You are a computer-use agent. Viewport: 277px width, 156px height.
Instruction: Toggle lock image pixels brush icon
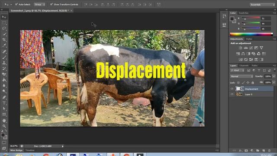tap(243, 82)
